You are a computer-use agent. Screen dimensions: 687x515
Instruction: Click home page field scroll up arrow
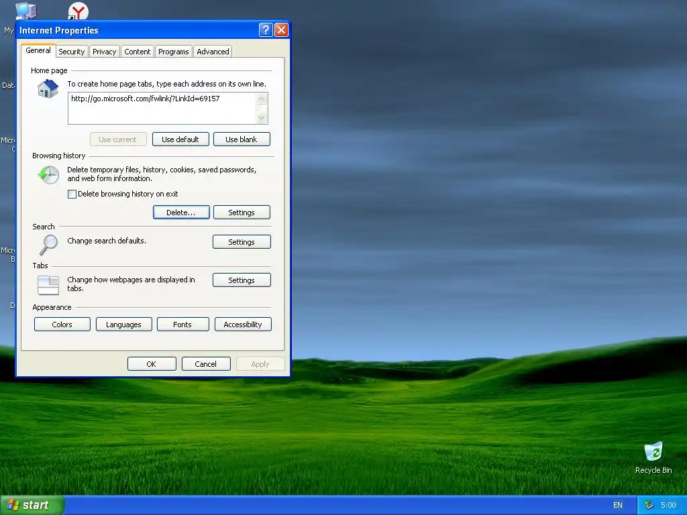[x=262, y=99]
